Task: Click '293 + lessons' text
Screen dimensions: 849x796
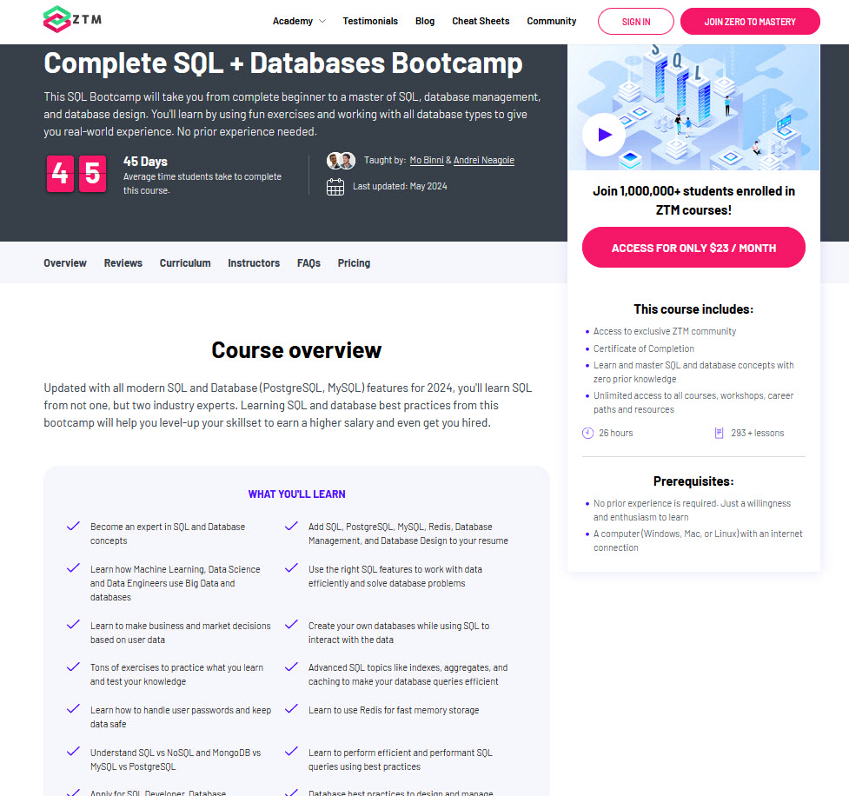Action: [x=757, y=434]
